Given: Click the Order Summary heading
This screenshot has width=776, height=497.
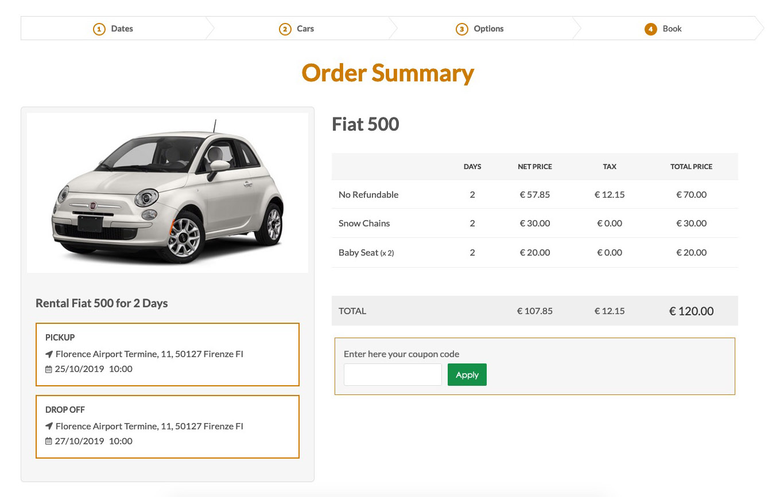Looking at the screenshot, I should pos(388,73).
